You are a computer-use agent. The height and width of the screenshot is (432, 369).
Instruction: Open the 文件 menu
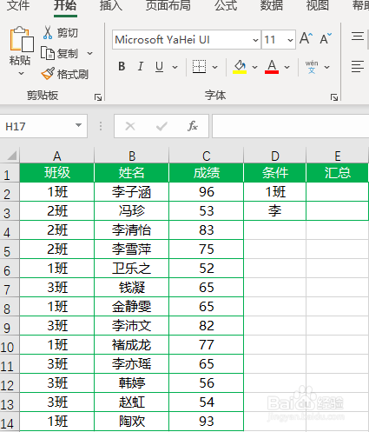(18, 5)
